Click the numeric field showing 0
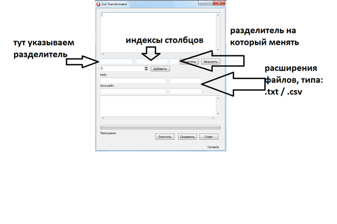Screen dimensions: 337x224 (x=122, y=69)
